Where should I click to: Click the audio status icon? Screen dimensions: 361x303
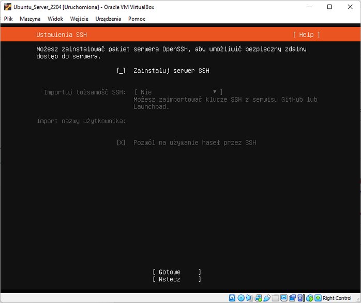pyautogui.click(x=250, y=298)
